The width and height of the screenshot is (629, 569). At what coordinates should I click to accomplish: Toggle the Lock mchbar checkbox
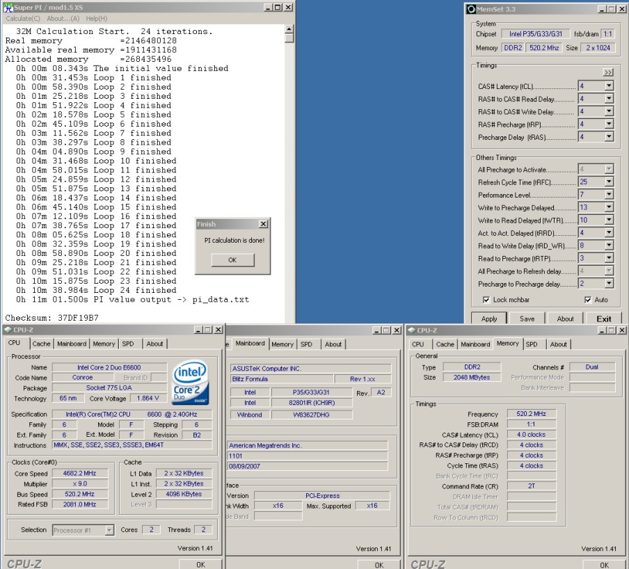pos(486,300)
